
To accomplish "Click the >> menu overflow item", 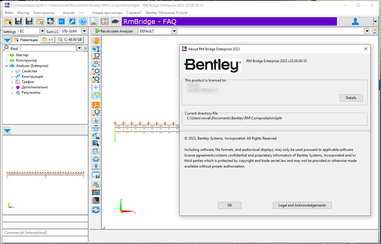I will pos(81,13).
